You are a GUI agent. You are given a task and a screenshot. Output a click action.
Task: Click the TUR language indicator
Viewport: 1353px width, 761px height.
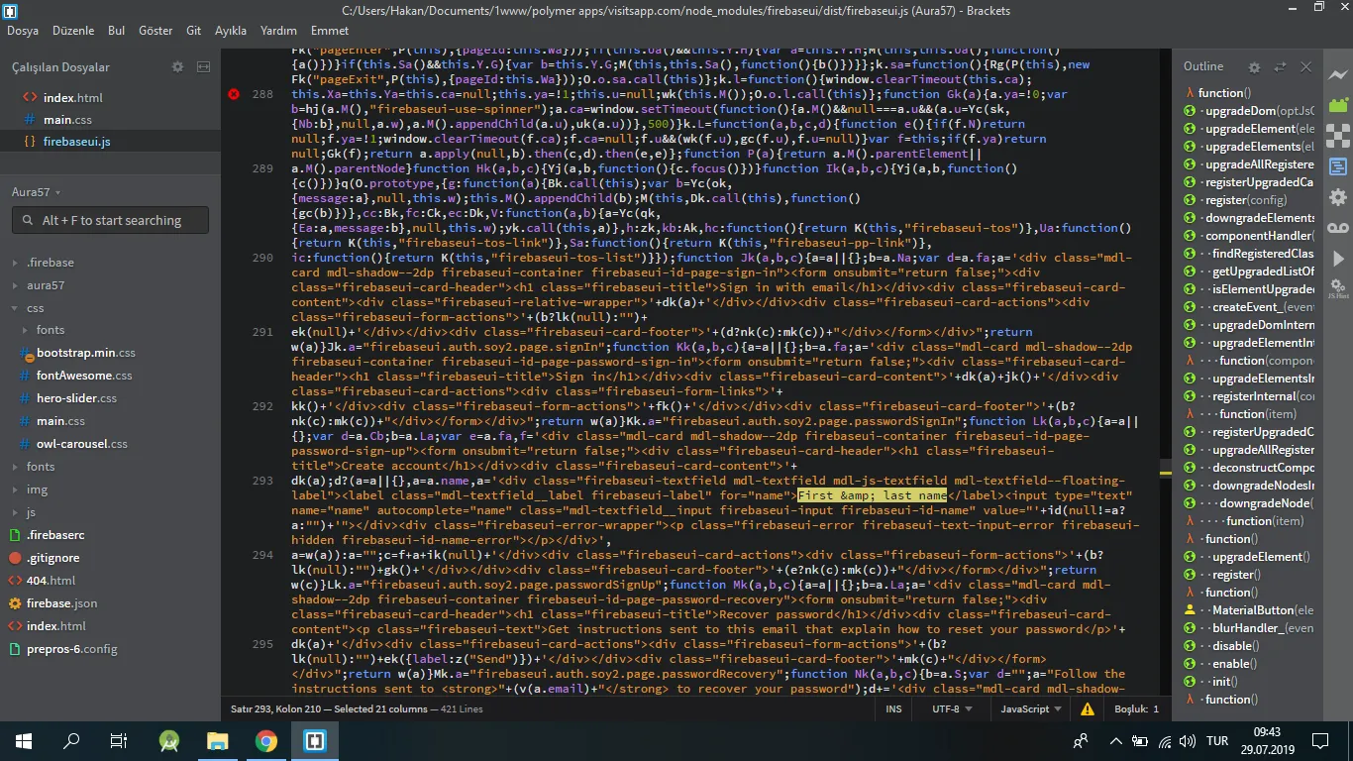tap(1217, 740)
